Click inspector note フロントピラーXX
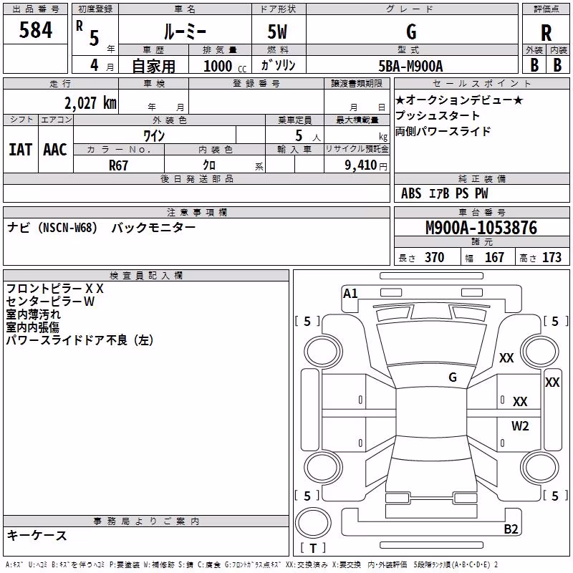This screenshot has width=573, height=573. click(55, 289)
